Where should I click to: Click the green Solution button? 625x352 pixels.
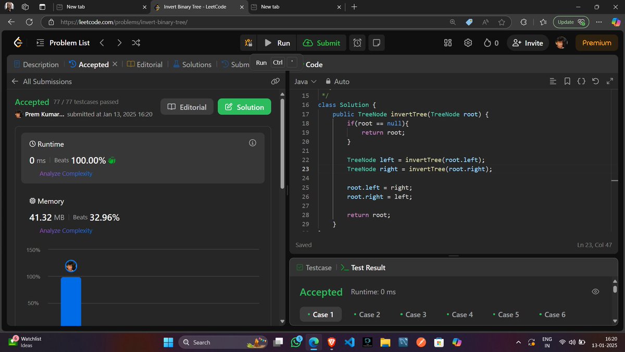coord(244,107)
